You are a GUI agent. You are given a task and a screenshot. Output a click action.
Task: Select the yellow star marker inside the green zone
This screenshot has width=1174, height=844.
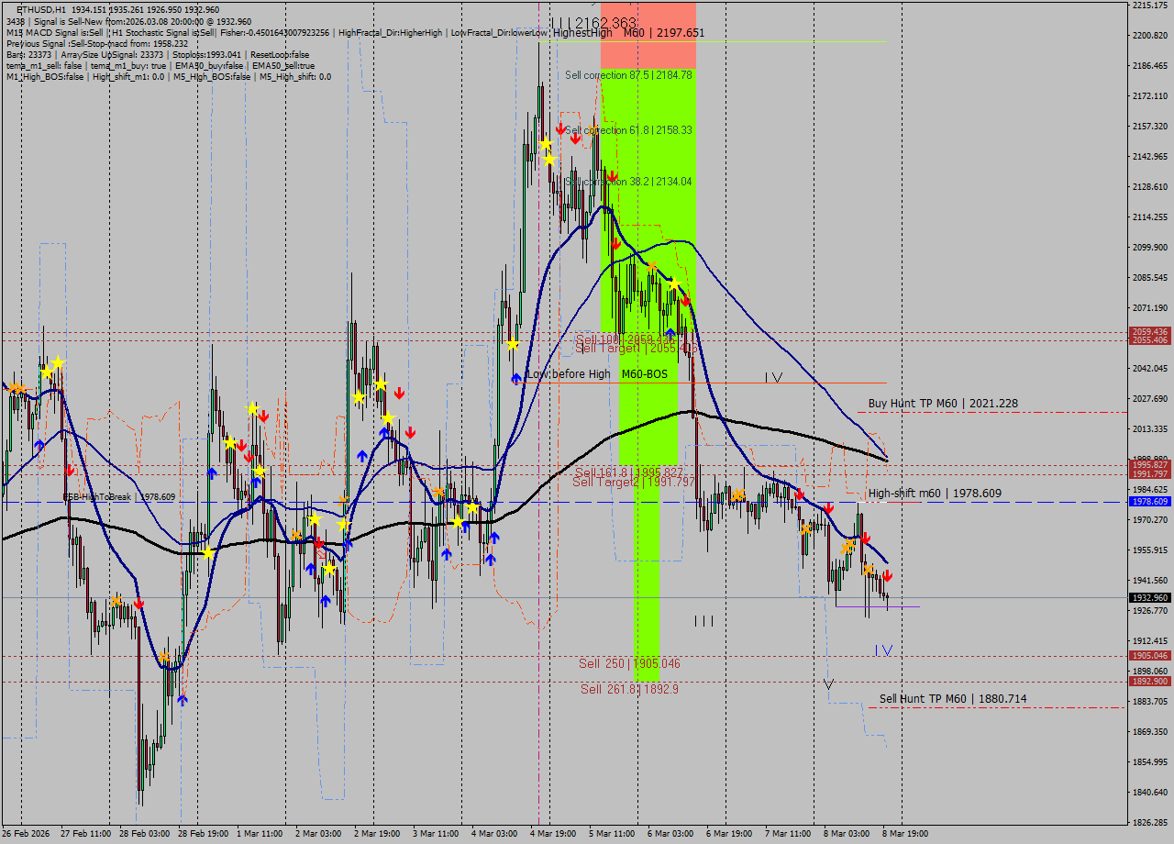(674, 283)
